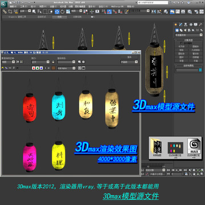
Task: Switch to the Hierarchy command panel
Action: tap(186, 24)
